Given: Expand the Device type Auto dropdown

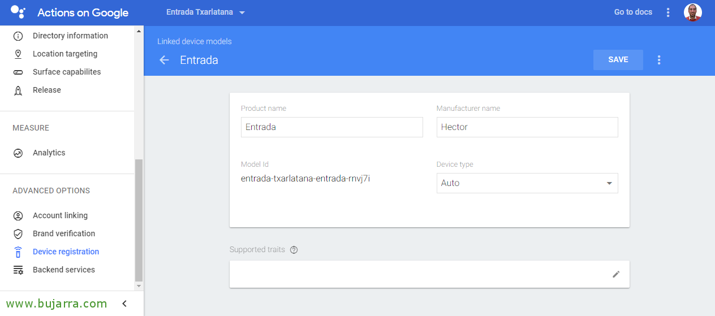Looking at the screenshot, I should coord(527,183).
